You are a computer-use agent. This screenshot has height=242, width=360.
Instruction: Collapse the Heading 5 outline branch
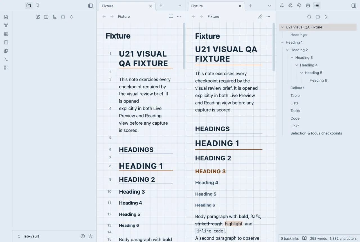pos(301,73)
